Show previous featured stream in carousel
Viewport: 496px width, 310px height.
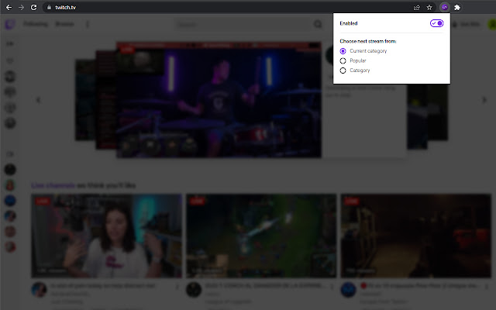click(38, 100)
